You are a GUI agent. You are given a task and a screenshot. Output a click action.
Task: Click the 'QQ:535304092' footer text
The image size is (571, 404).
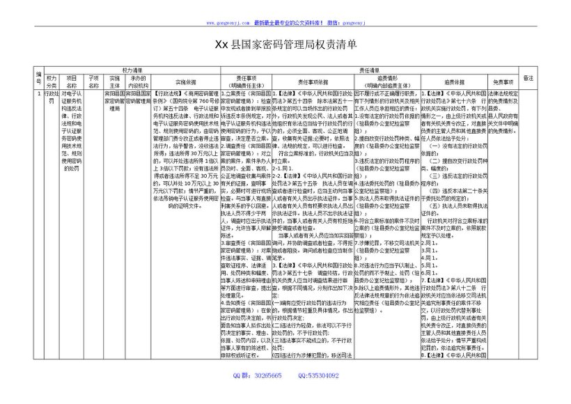point(318,375)
